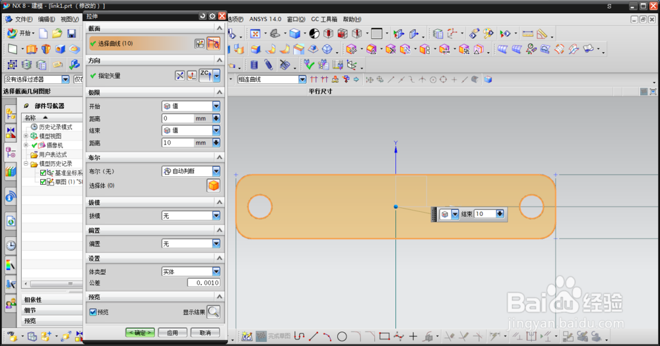Click the Roles sidebar icon

[11, 303]
